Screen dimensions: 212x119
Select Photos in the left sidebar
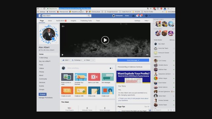pos(41,72)
